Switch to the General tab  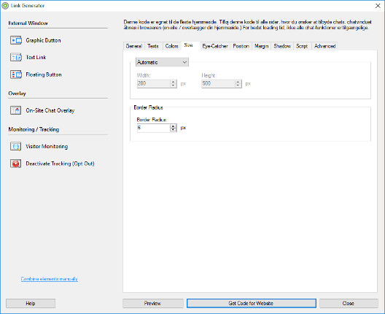134,46
